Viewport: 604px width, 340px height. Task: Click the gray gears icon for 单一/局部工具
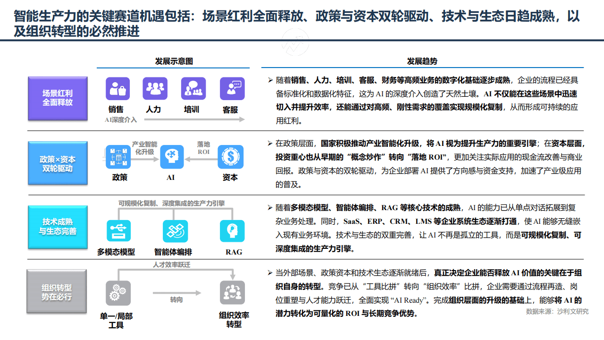click(x=118, y=293)
